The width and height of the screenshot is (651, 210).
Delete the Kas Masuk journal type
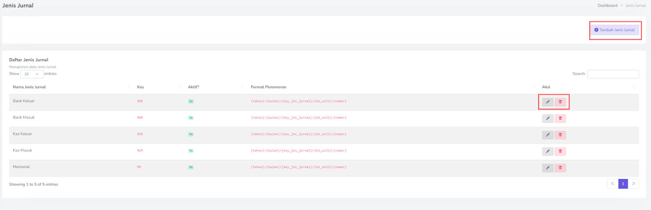coord(560,151)
